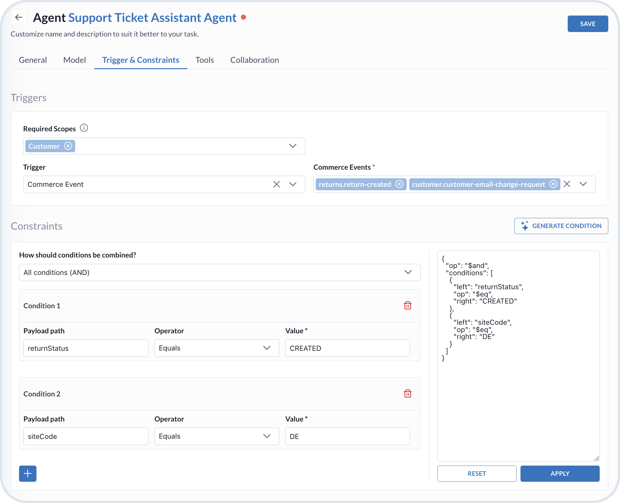The image size is (620, 503).
Task: Expand the Commerce Events dropdown chevron
Action: coord(583,184)
